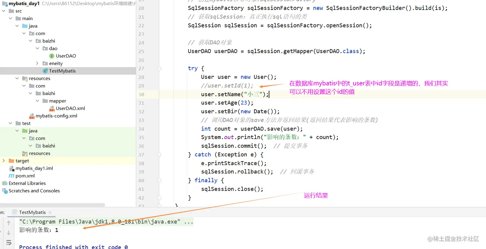
Task: Collapse the src folder chevron
Action: point(4,11)
